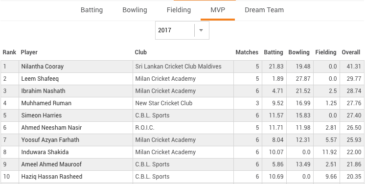Click the Player column header
This screenshot has width=366, height=184.
point(29,52)
